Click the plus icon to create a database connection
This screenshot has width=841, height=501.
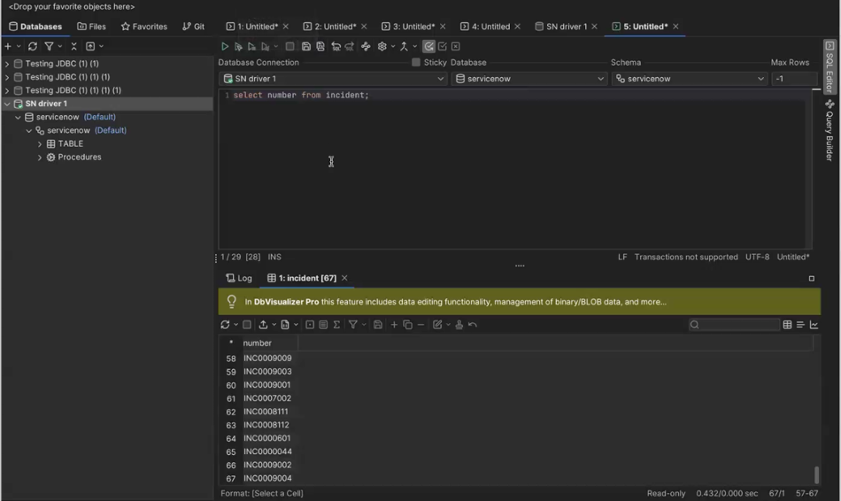click(8, 47)
